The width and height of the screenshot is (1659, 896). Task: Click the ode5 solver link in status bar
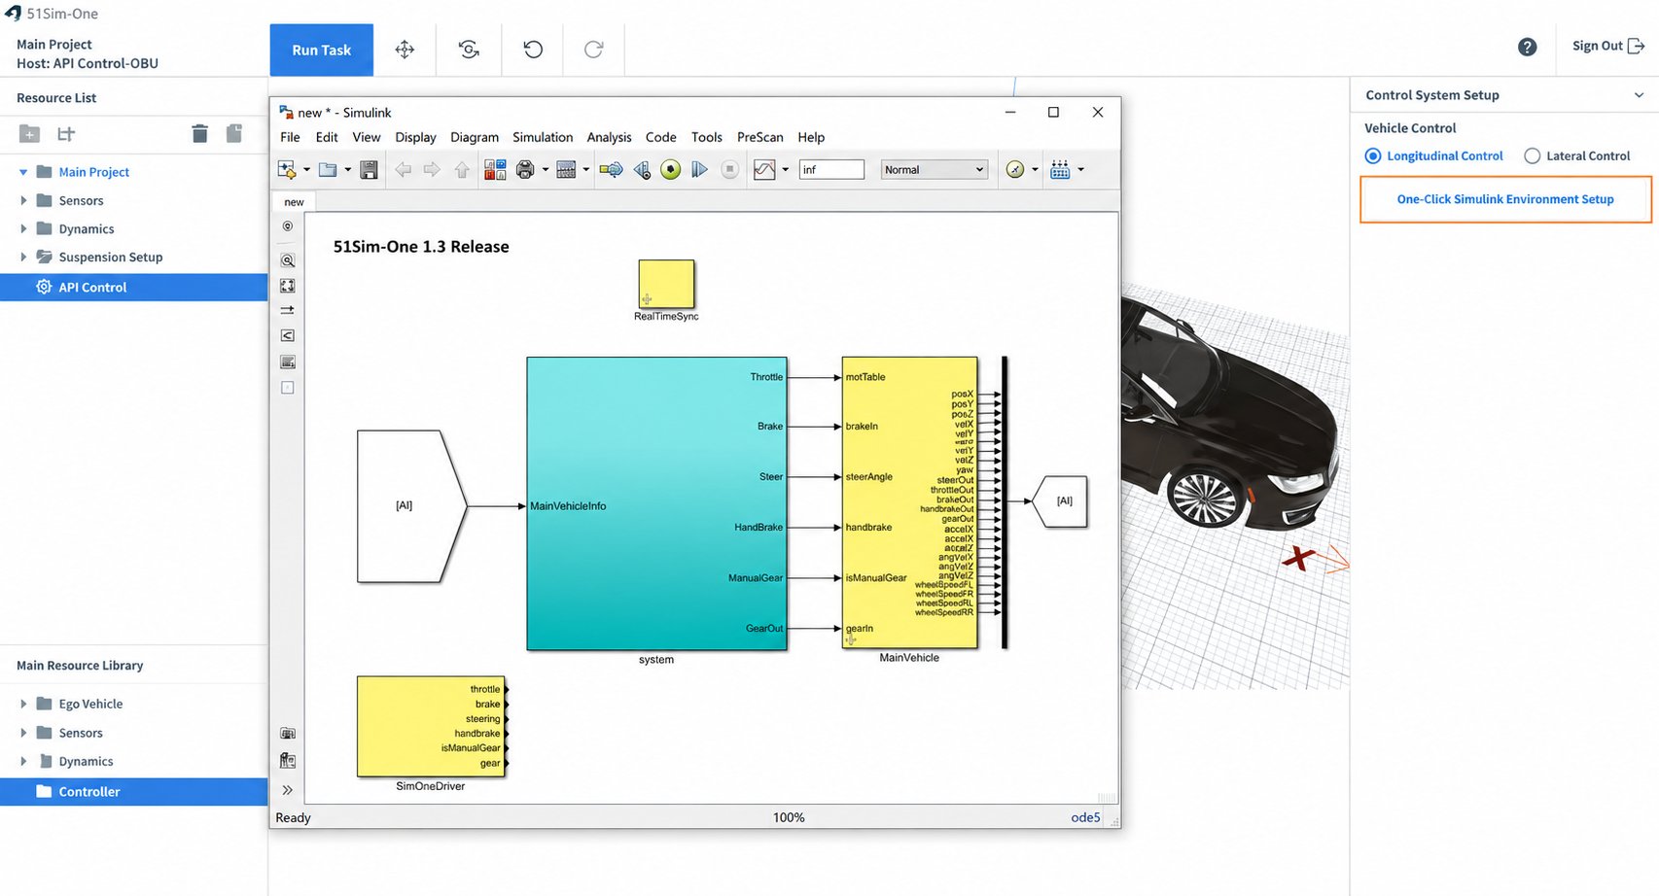1085,817
